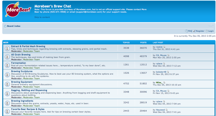This screenshot has height=116, width=216.
Task: Click the Register checkmark icon
Action: 194,31
